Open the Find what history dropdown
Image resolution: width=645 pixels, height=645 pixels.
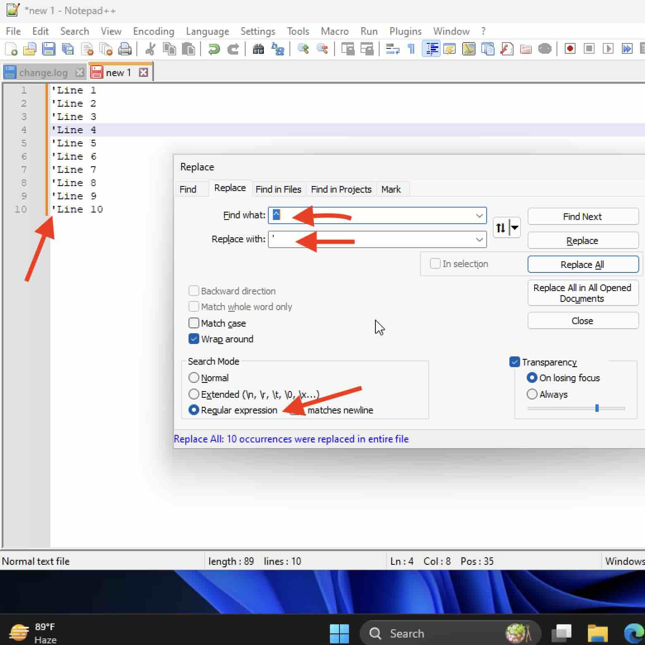pos(479,215)
